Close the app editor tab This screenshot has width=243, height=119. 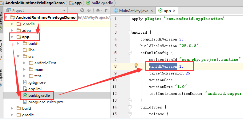pyautogui.click(x=174, y=11)
